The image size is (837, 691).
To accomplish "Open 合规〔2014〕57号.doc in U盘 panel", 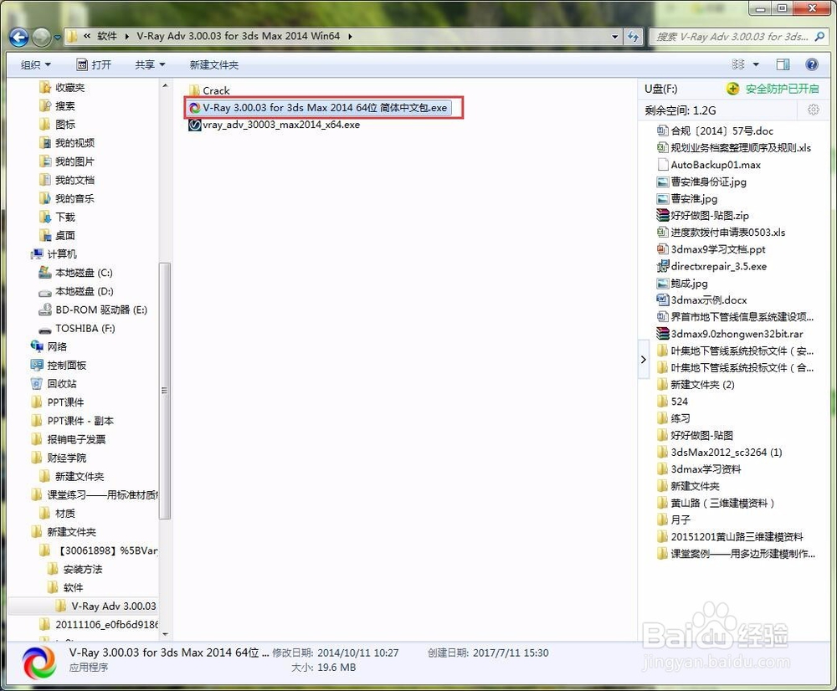I will pyautogui.click(x=714, y=131).
